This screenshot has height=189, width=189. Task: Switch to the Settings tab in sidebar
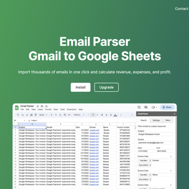pos(156,120)
